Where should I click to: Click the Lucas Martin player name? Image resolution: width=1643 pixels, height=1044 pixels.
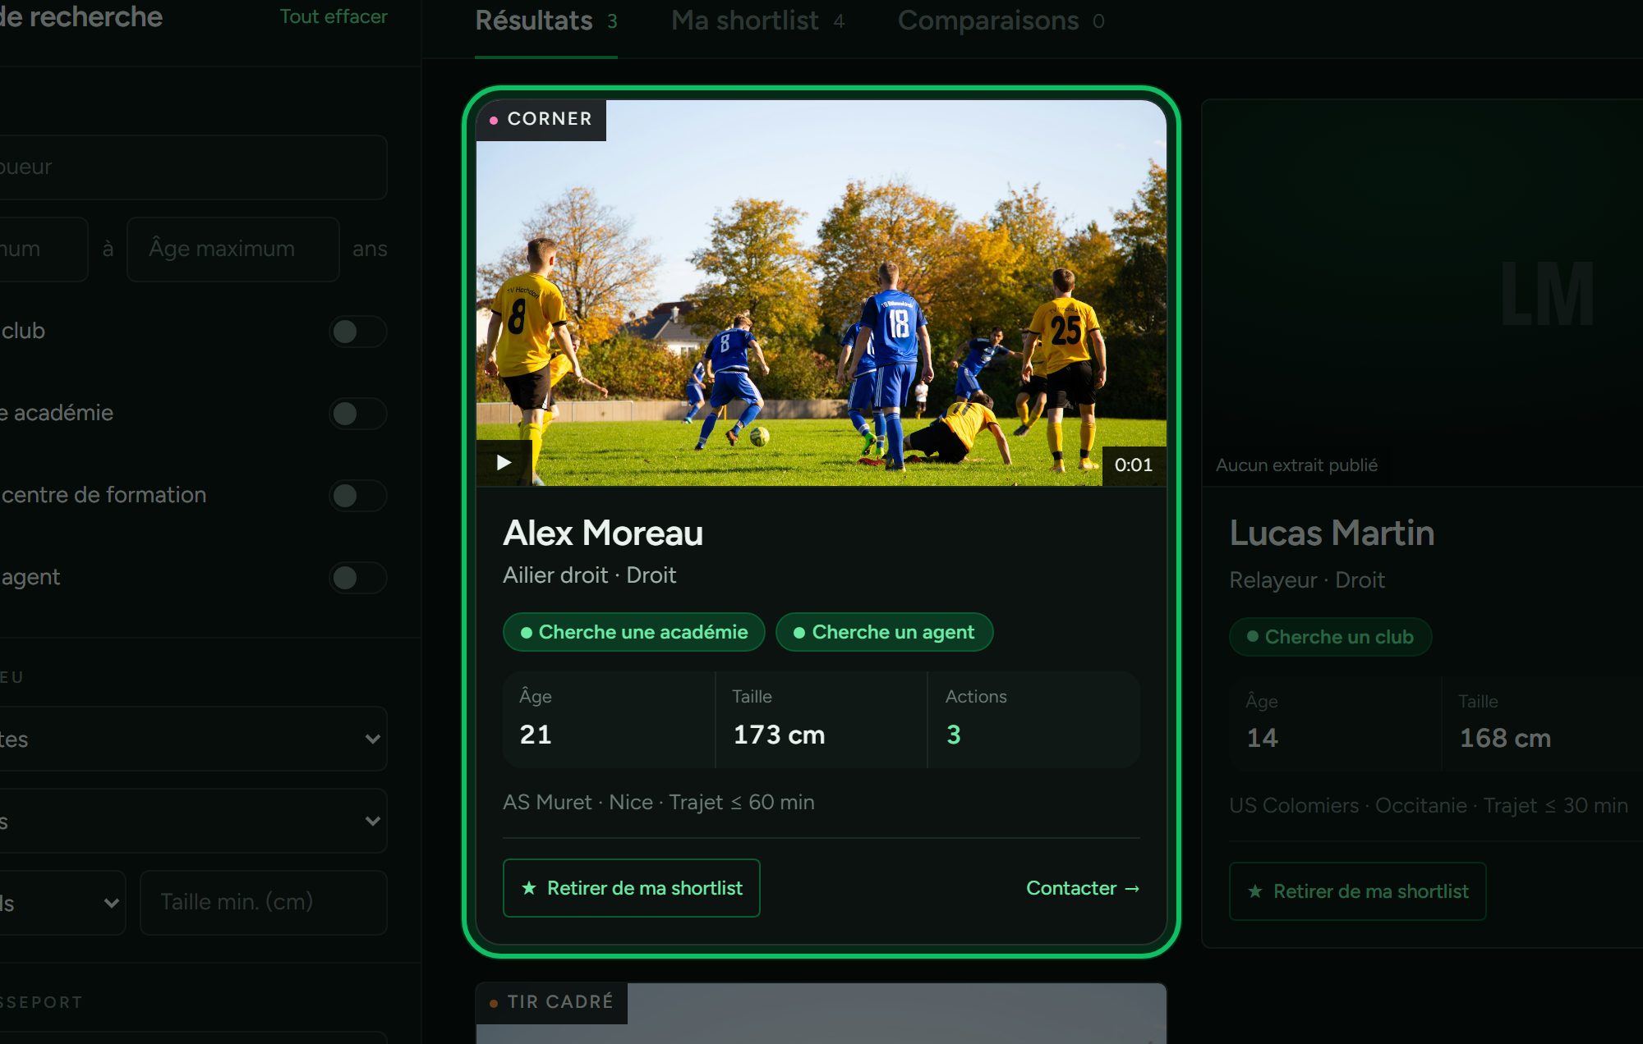[x=1332, y=533]
